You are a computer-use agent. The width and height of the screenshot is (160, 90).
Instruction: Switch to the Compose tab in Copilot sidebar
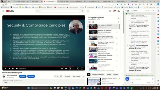(134, 10)
